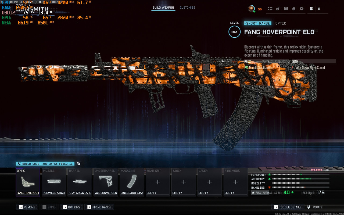Click the OPTIC type tag beside Short Range
Image resolution: width=344 pixels, height=215 pixels.
click(281, 23)
